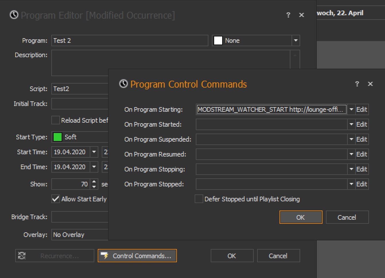Expand On Program Started dropdown
Viewport: 385px width, 278px height.
[351, 124]
